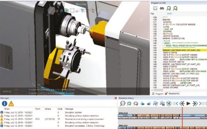207x129 pixels.
Task: Switch to the Breakpoints tab
Action: (172, 94)
